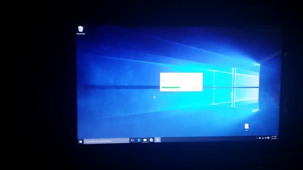Launch Microsoft Edge from the taskbar
This screenshot has height=170, width=303.
point(139,140)
